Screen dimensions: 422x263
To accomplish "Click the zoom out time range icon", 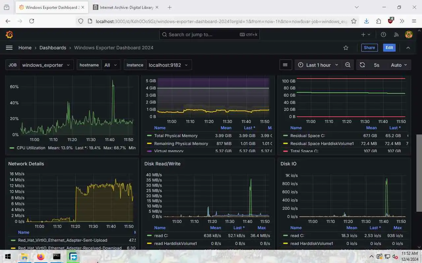I will click(x=348, y=65).
